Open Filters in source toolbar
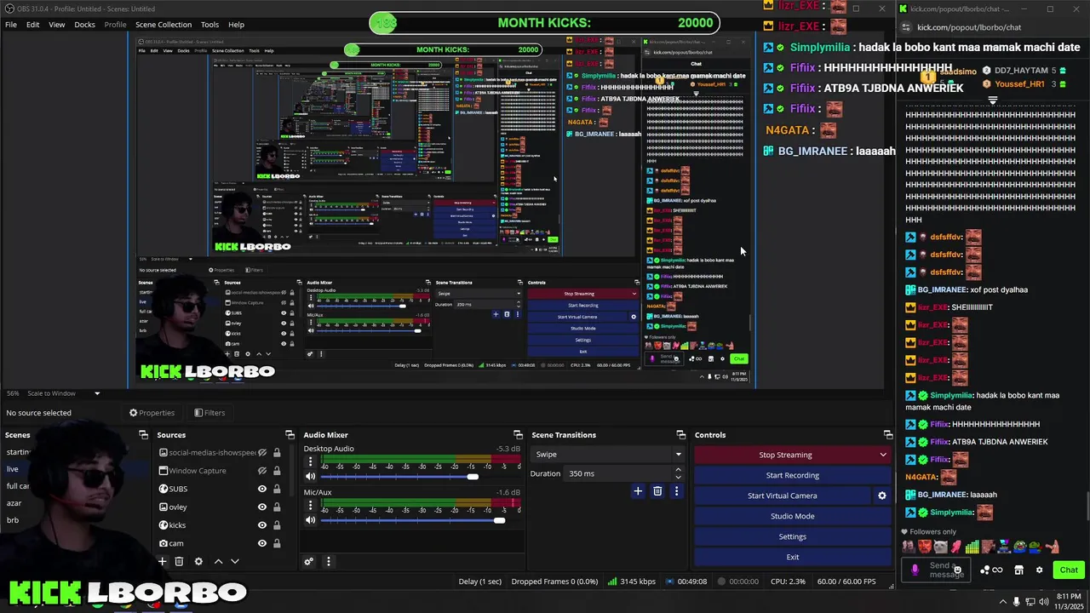This screenshot has width=1090, height=613. click(209, 413)
